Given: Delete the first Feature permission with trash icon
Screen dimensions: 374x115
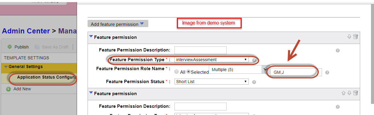Looking at the screenshot, I should [355, 37].
